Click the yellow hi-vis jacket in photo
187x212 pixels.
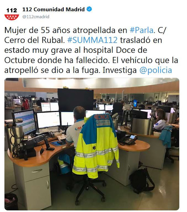click(x=96, y=146)
